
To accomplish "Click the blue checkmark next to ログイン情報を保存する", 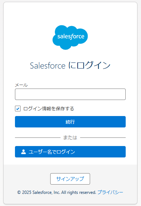I will 18,109.
